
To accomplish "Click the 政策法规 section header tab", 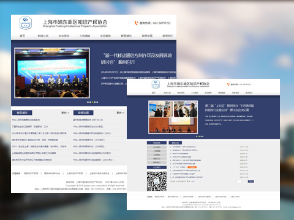I will coord(83,112).
